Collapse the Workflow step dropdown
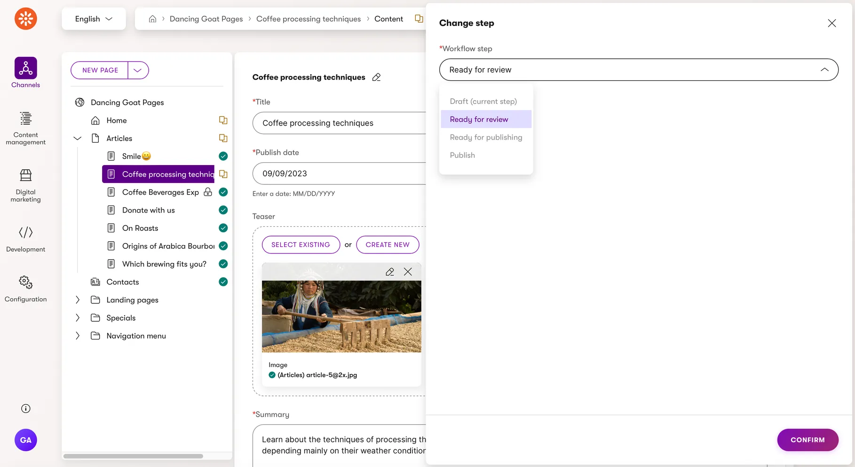Image resolution: width=855 pixels, height=467 pixels. 824,70
